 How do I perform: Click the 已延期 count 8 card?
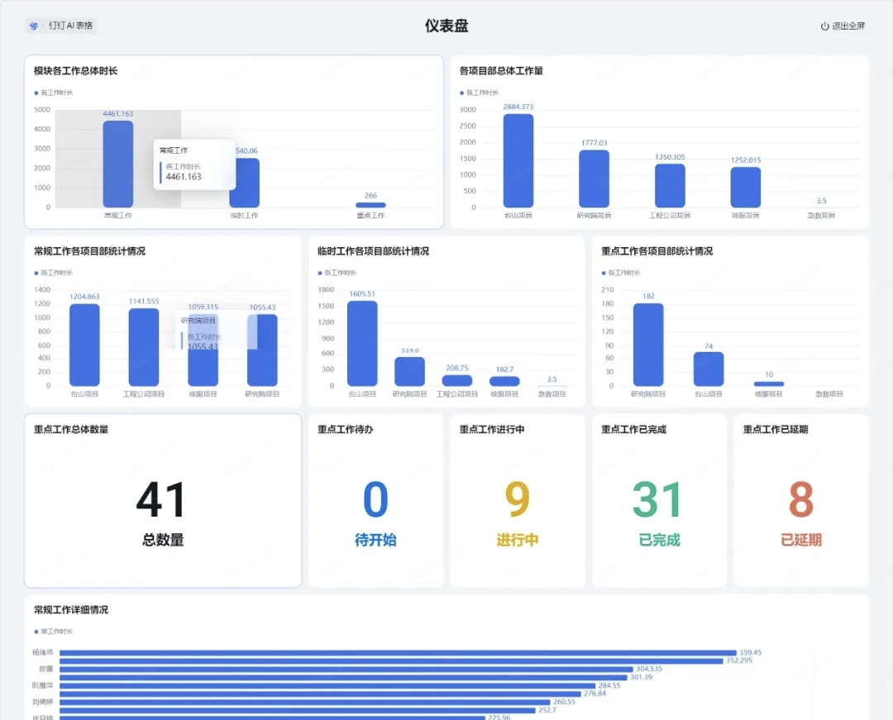[801, 501]
